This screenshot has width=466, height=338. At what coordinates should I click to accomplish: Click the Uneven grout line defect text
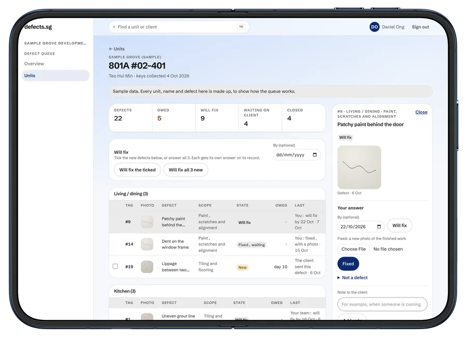point(178,316)
